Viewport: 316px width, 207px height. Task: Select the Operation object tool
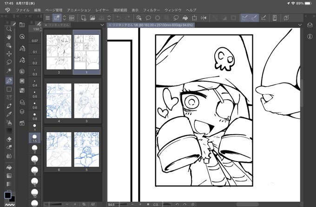point(9,45)
